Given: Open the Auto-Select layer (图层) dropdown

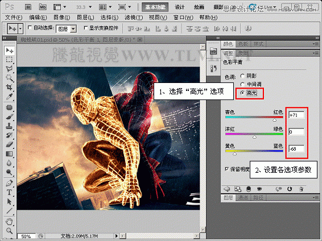Looking at the screenshot, I should (73, 29).
